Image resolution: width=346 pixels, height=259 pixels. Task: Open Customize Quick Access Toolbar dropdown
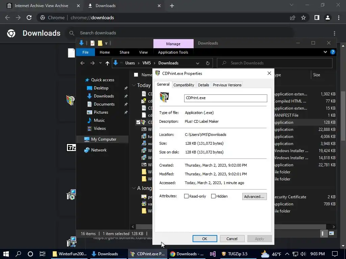coord(106,44)
